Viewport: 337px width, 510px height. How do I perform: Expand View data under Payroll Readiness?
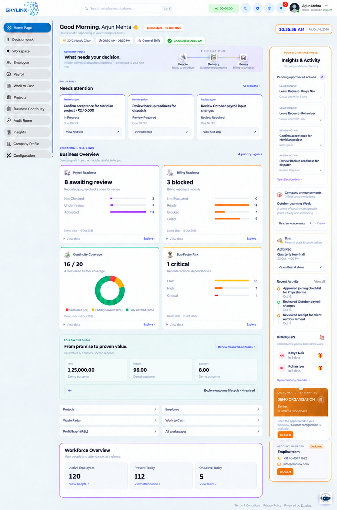[72, 239]
